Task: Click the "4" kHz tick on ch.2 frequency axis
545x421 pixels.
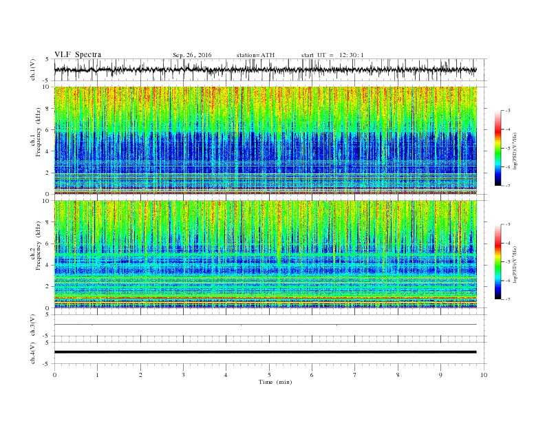Action: 48,265
